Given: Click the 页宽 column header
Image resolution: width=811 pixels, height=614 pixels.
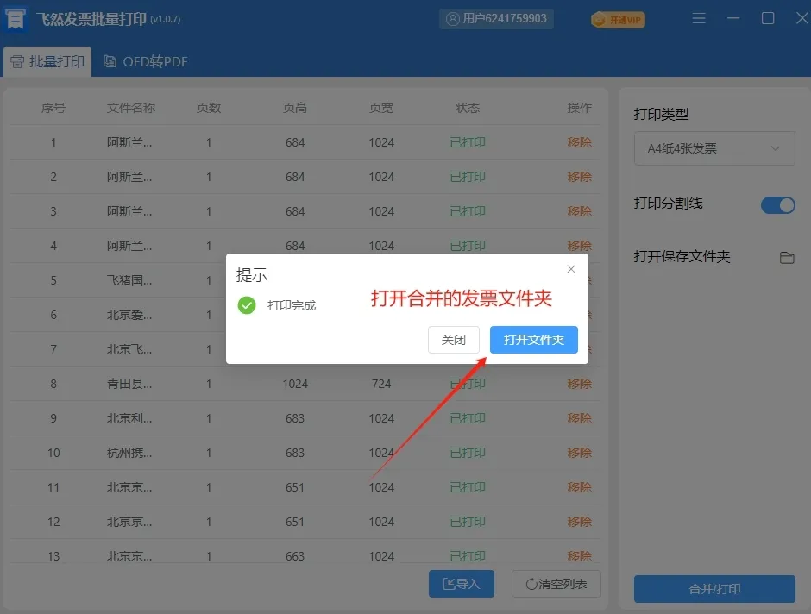Looking at the screenshot, I should click(381, 108).
